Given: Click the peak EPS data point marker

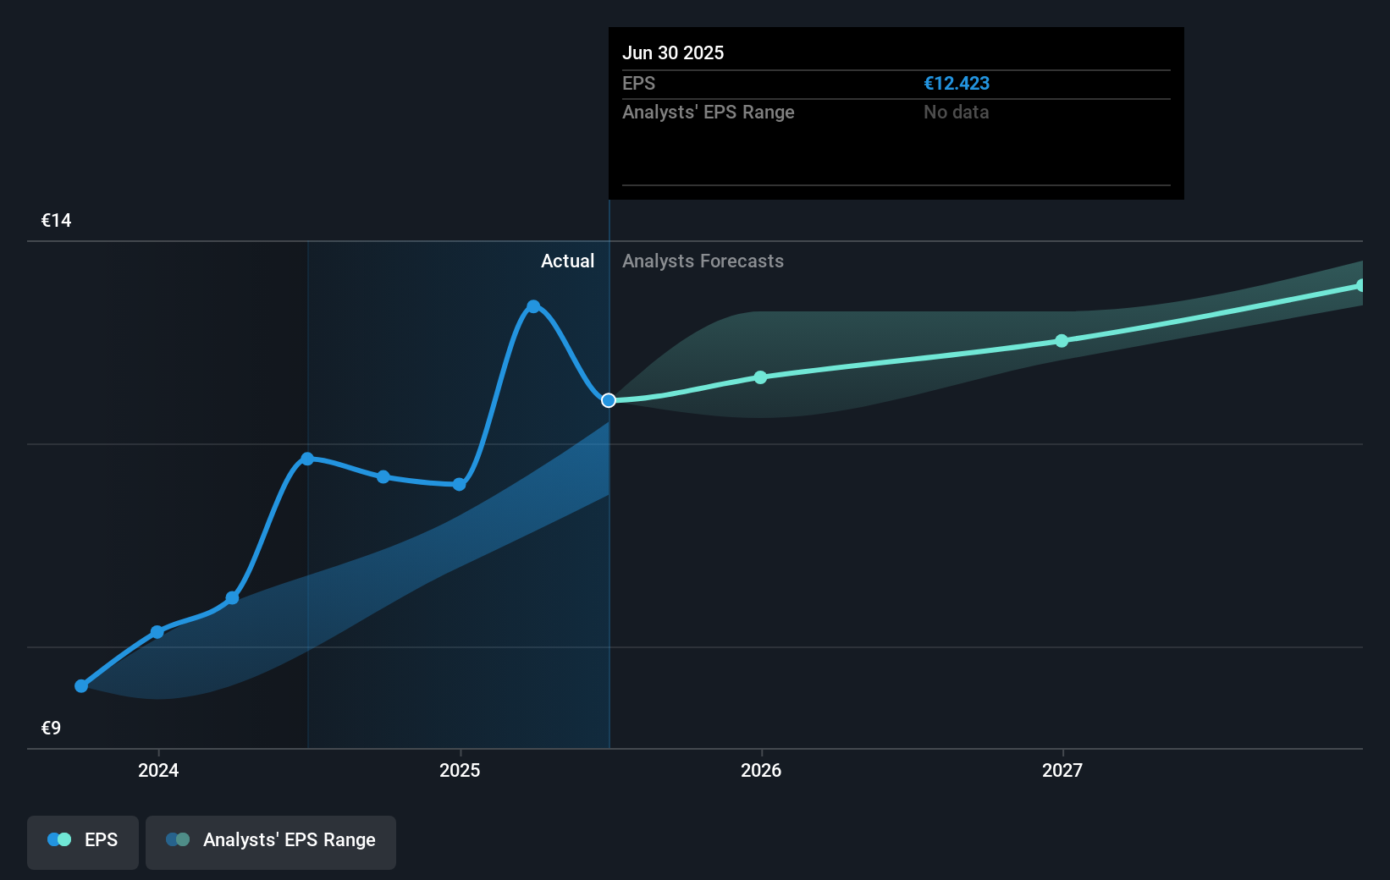Looking at the screenshot, I should click(533, 306).
